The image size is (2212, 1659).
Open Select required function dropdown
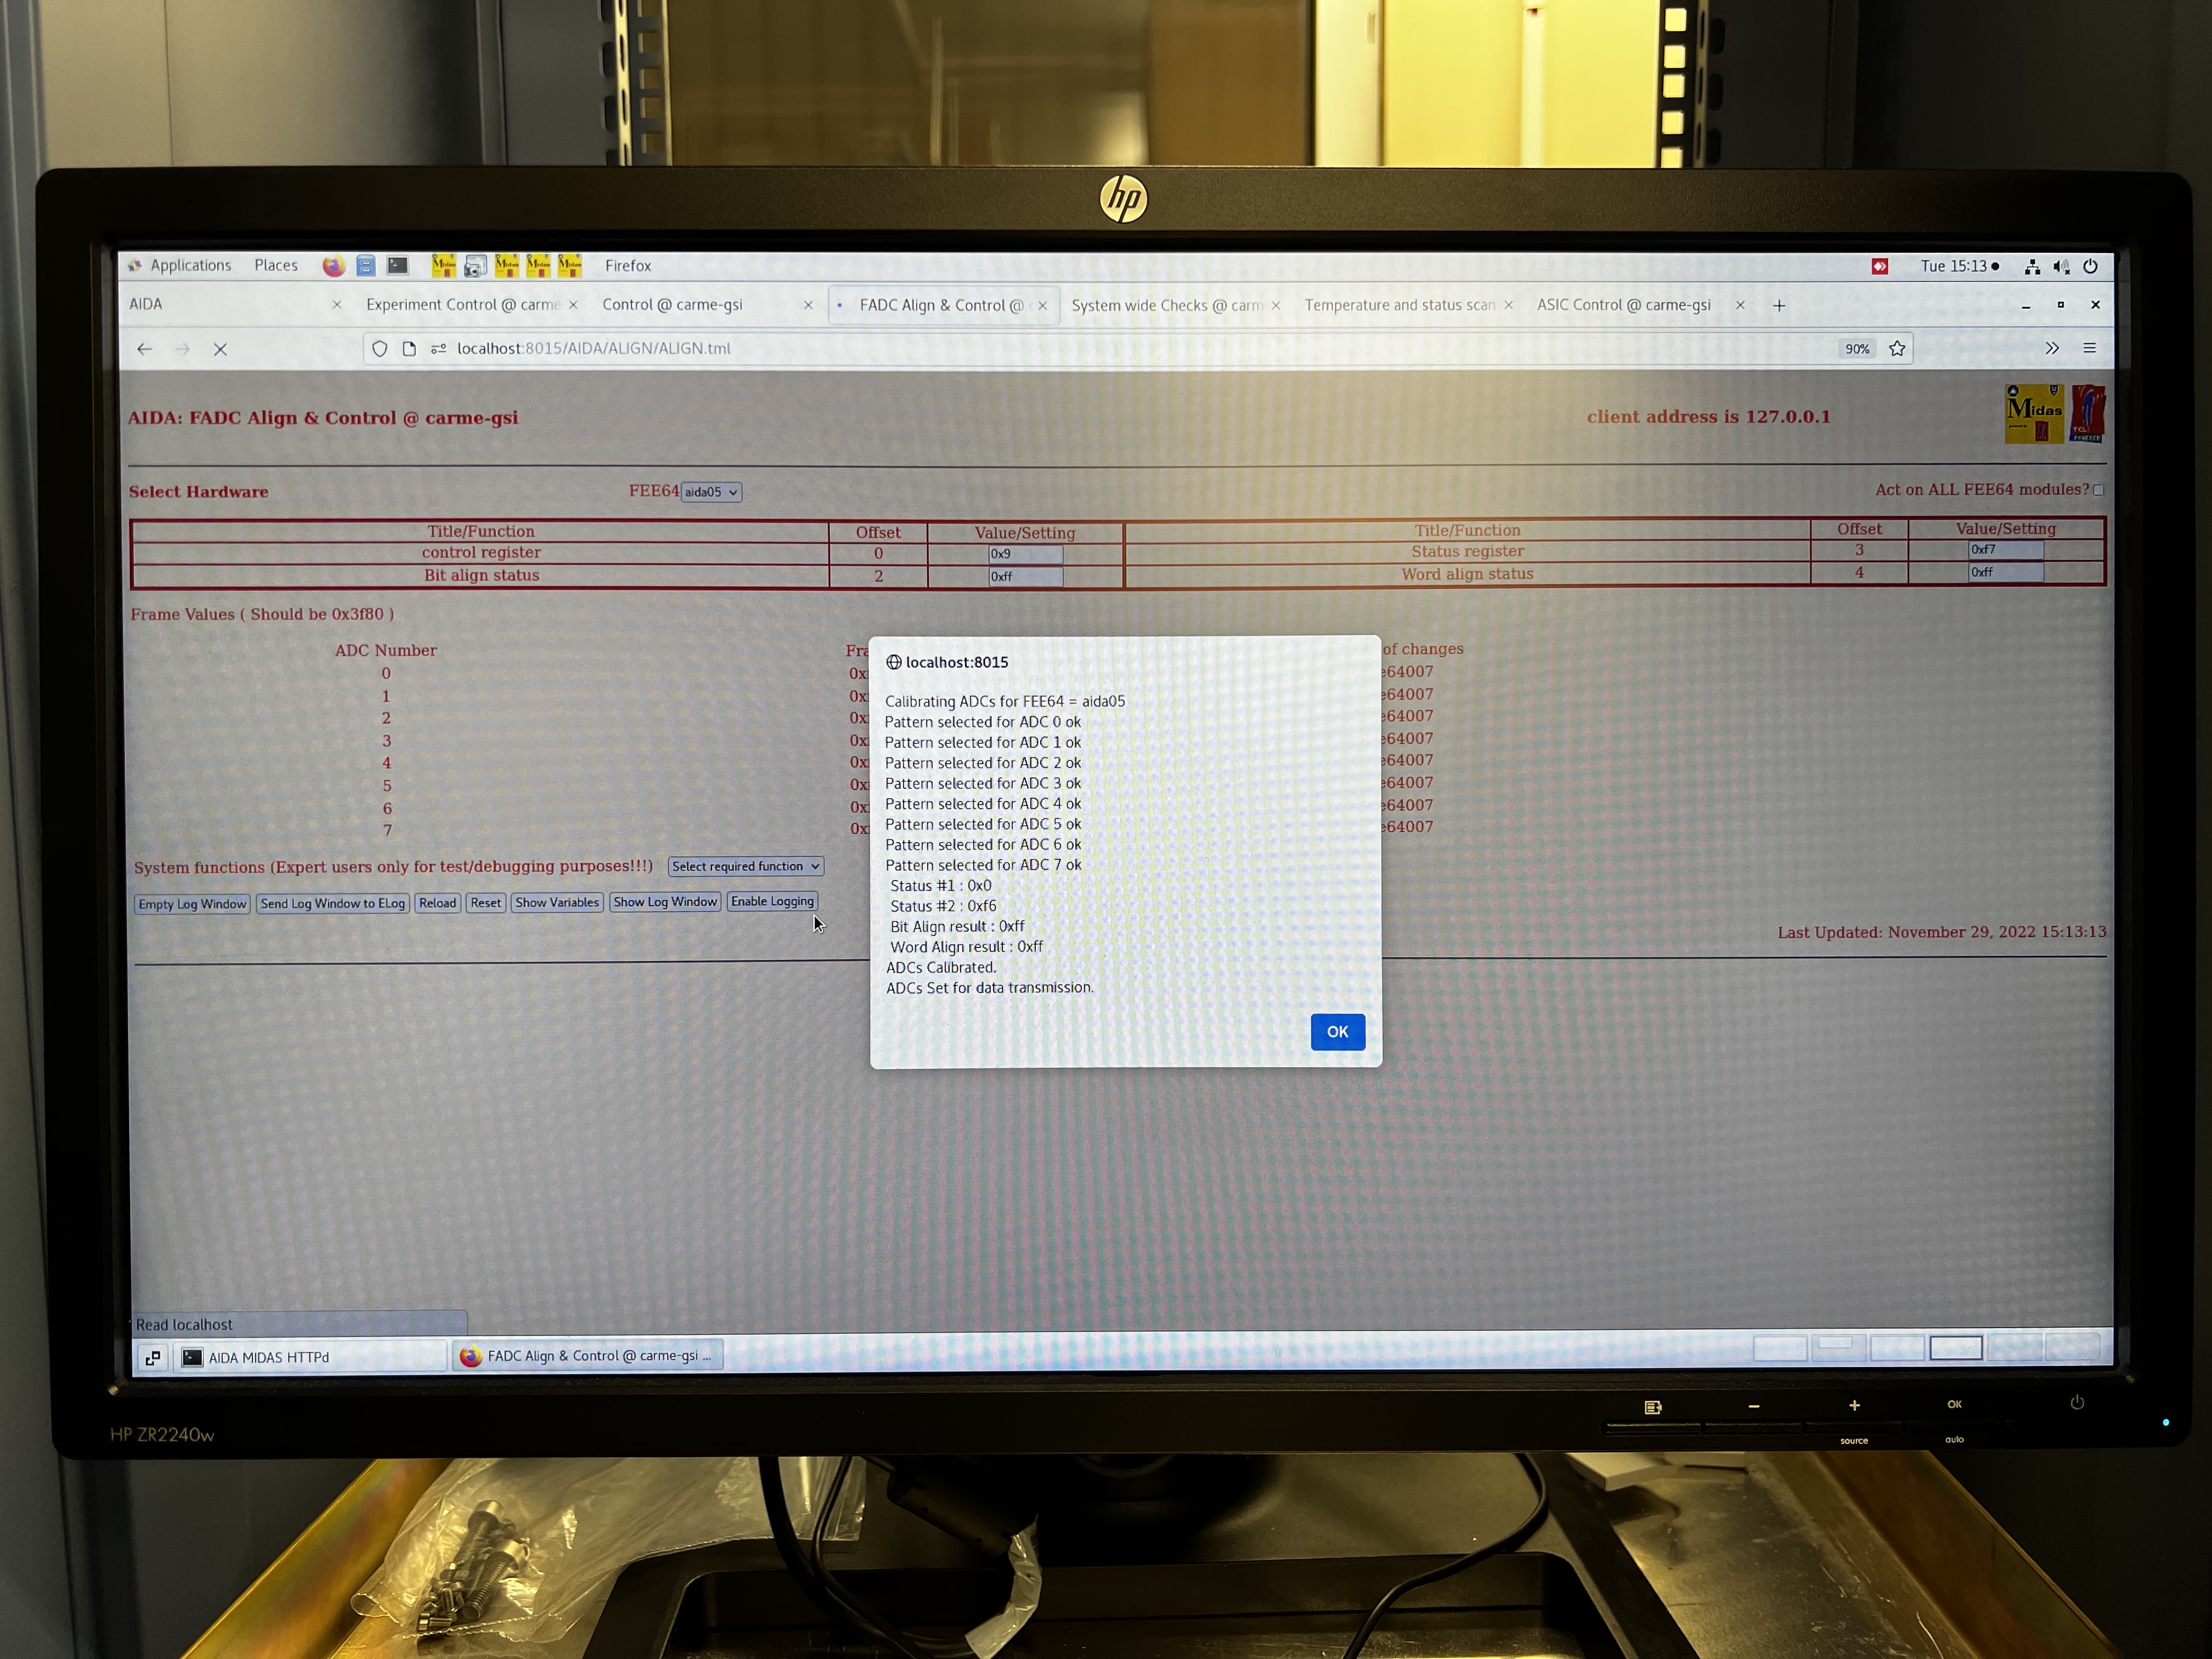point(745,866)
